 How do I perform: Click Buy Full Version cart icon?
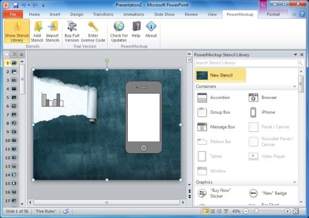click(72, 27)
